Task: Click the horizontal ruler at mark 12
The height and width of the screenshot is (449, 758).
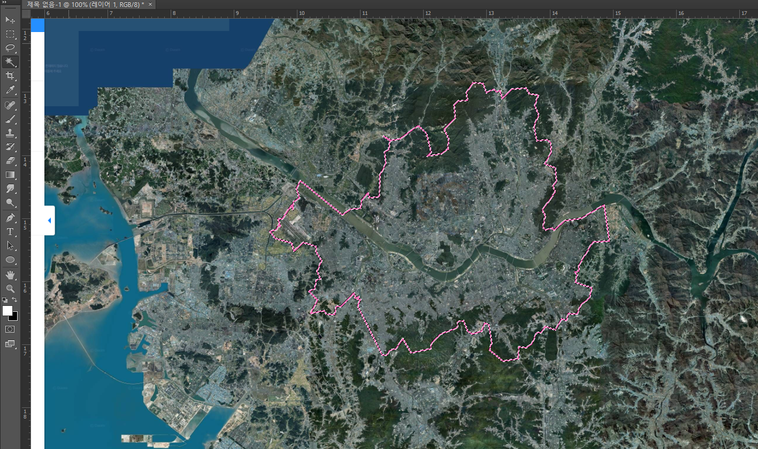Action: pos(428,13)
